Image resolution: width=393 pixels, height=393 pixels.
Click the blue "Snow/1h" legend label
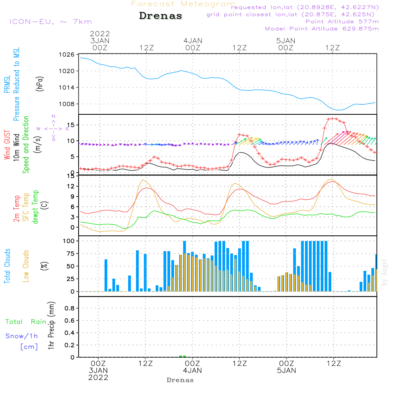point(22,336)
